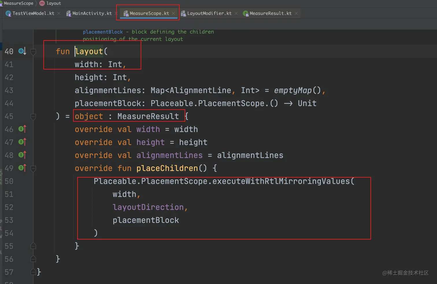Toggle the fold marker on line 45

click(33, 117)
